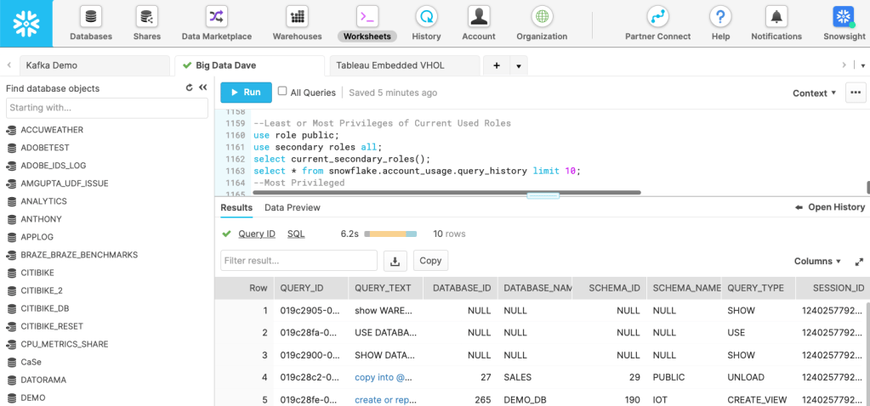
Task: Click the Snowflake logo icon
Action: coord(26,23)
